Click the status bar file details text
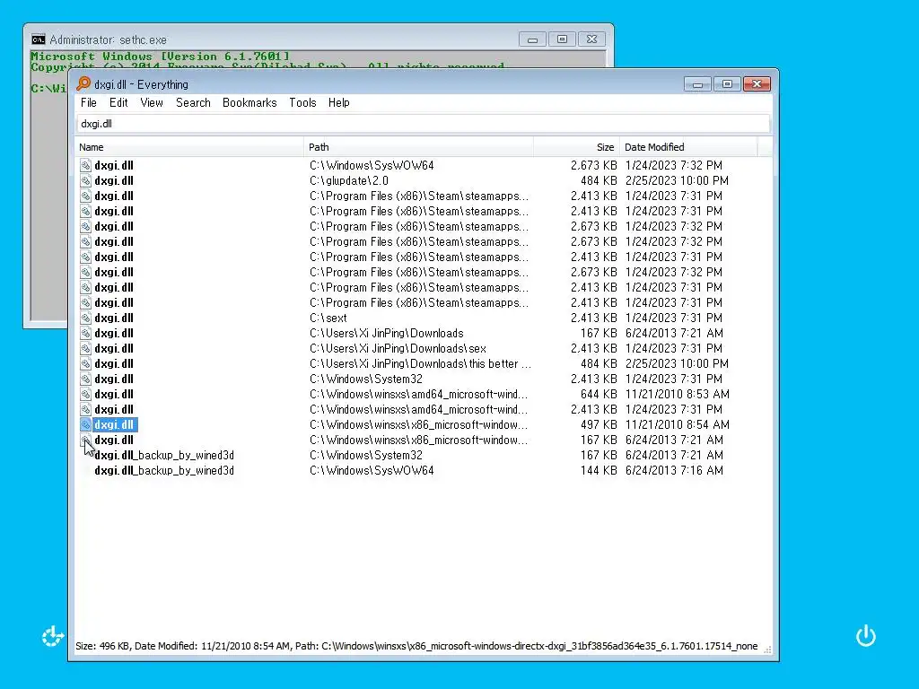Image resolution: width=919 pixels, height=689 pixels. pos(416,646)
